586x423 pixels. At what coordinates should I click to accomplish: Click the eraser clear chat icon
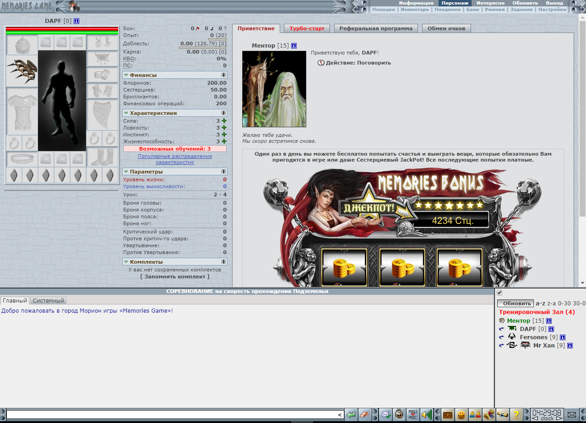[x=364, y=415]
